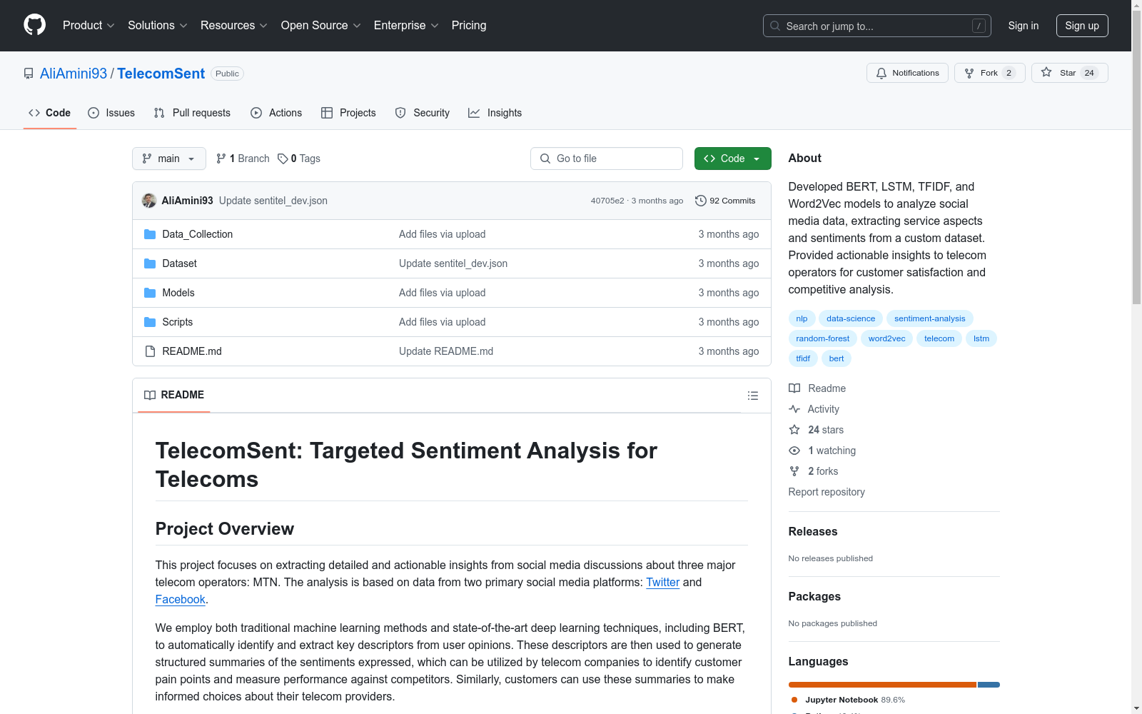
Task: Star the repository
Action: coord(1069,73)
